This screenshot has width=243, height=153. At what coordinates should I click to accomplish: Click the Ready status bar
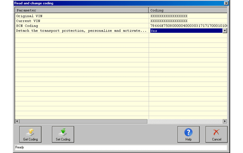click(x=121, y=147)
